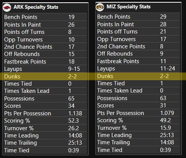Select MIZ Scoring % row
Viewport: 186px width, 158px height.
139,120
